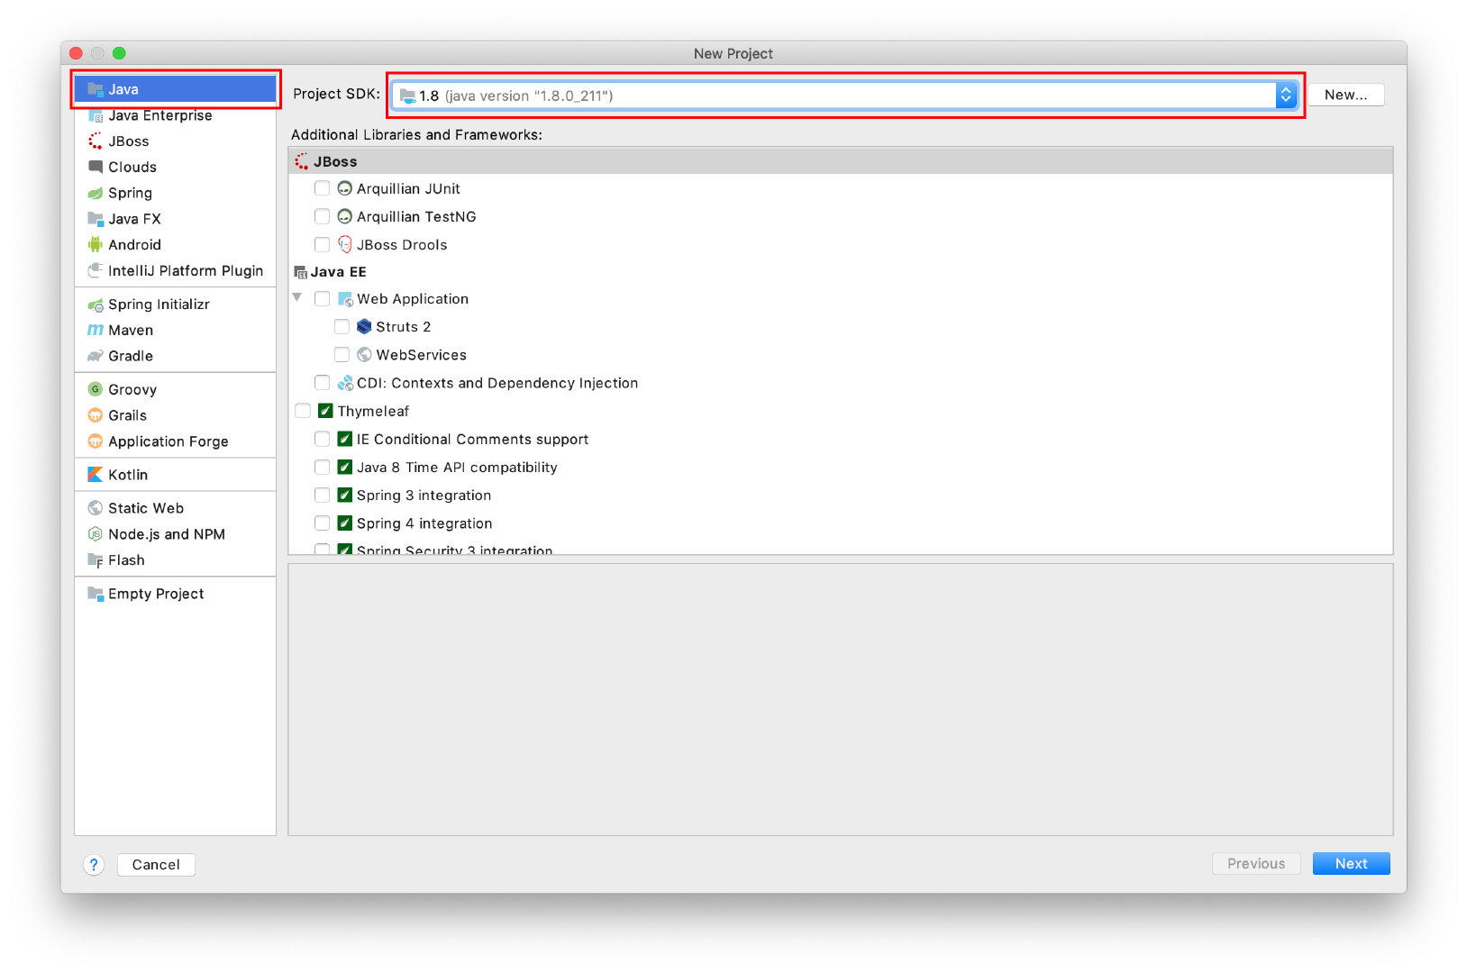Select Node.js and NPM project type
1467x973 pixels.
coord(176,534)
